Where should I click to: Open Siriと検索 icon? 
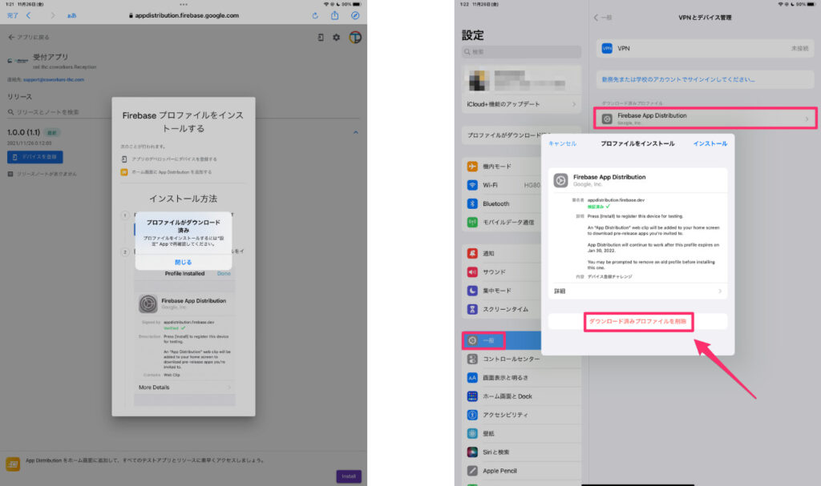pyautogui.click(x=472, y=452)
